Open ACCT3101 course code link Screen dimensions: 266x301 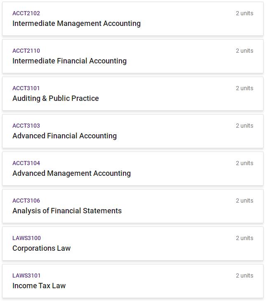[26, 88]
